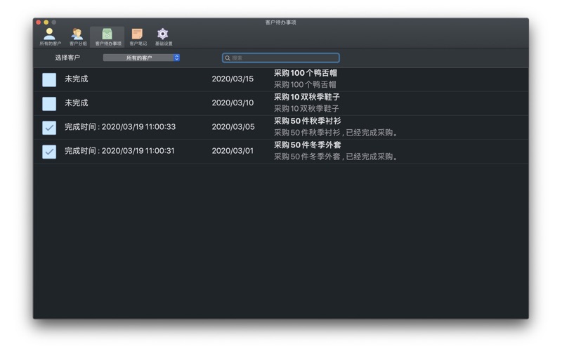Click the 选择客户 label

67,58
